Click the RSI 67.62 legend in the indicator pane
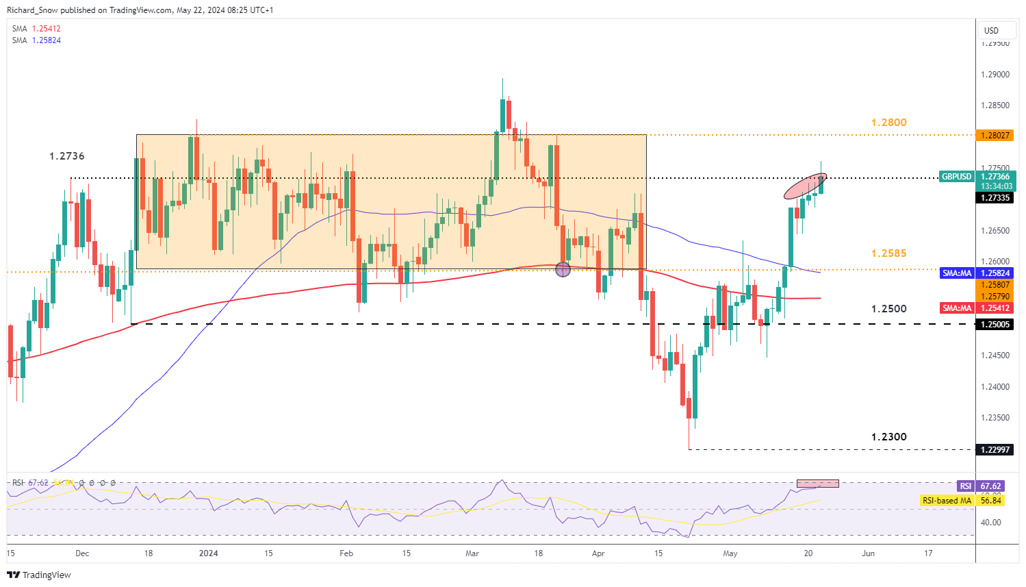 (30, 483)
